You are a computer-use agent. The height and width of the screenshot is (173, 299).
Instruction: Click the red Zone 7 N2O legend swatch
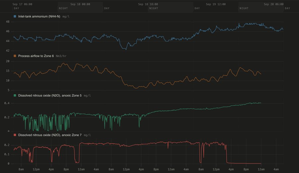tap(15, 135)
